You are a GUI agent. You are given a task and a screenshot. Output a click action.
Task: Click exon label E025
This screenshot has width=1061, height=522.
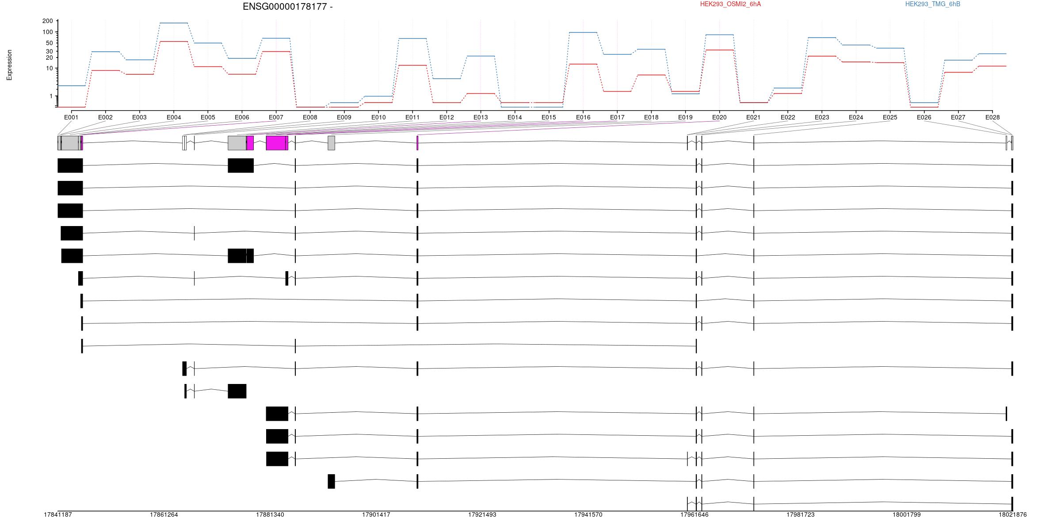pos(890,117)
